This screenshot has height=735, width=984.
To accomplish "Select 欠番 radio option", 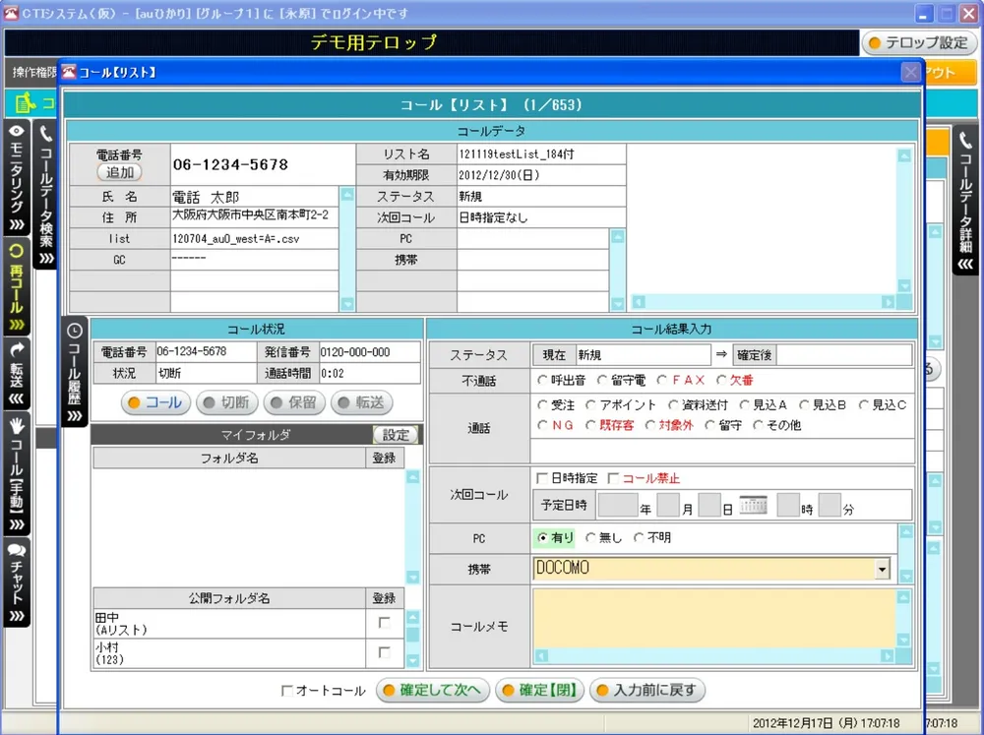I will coord(721,380).
